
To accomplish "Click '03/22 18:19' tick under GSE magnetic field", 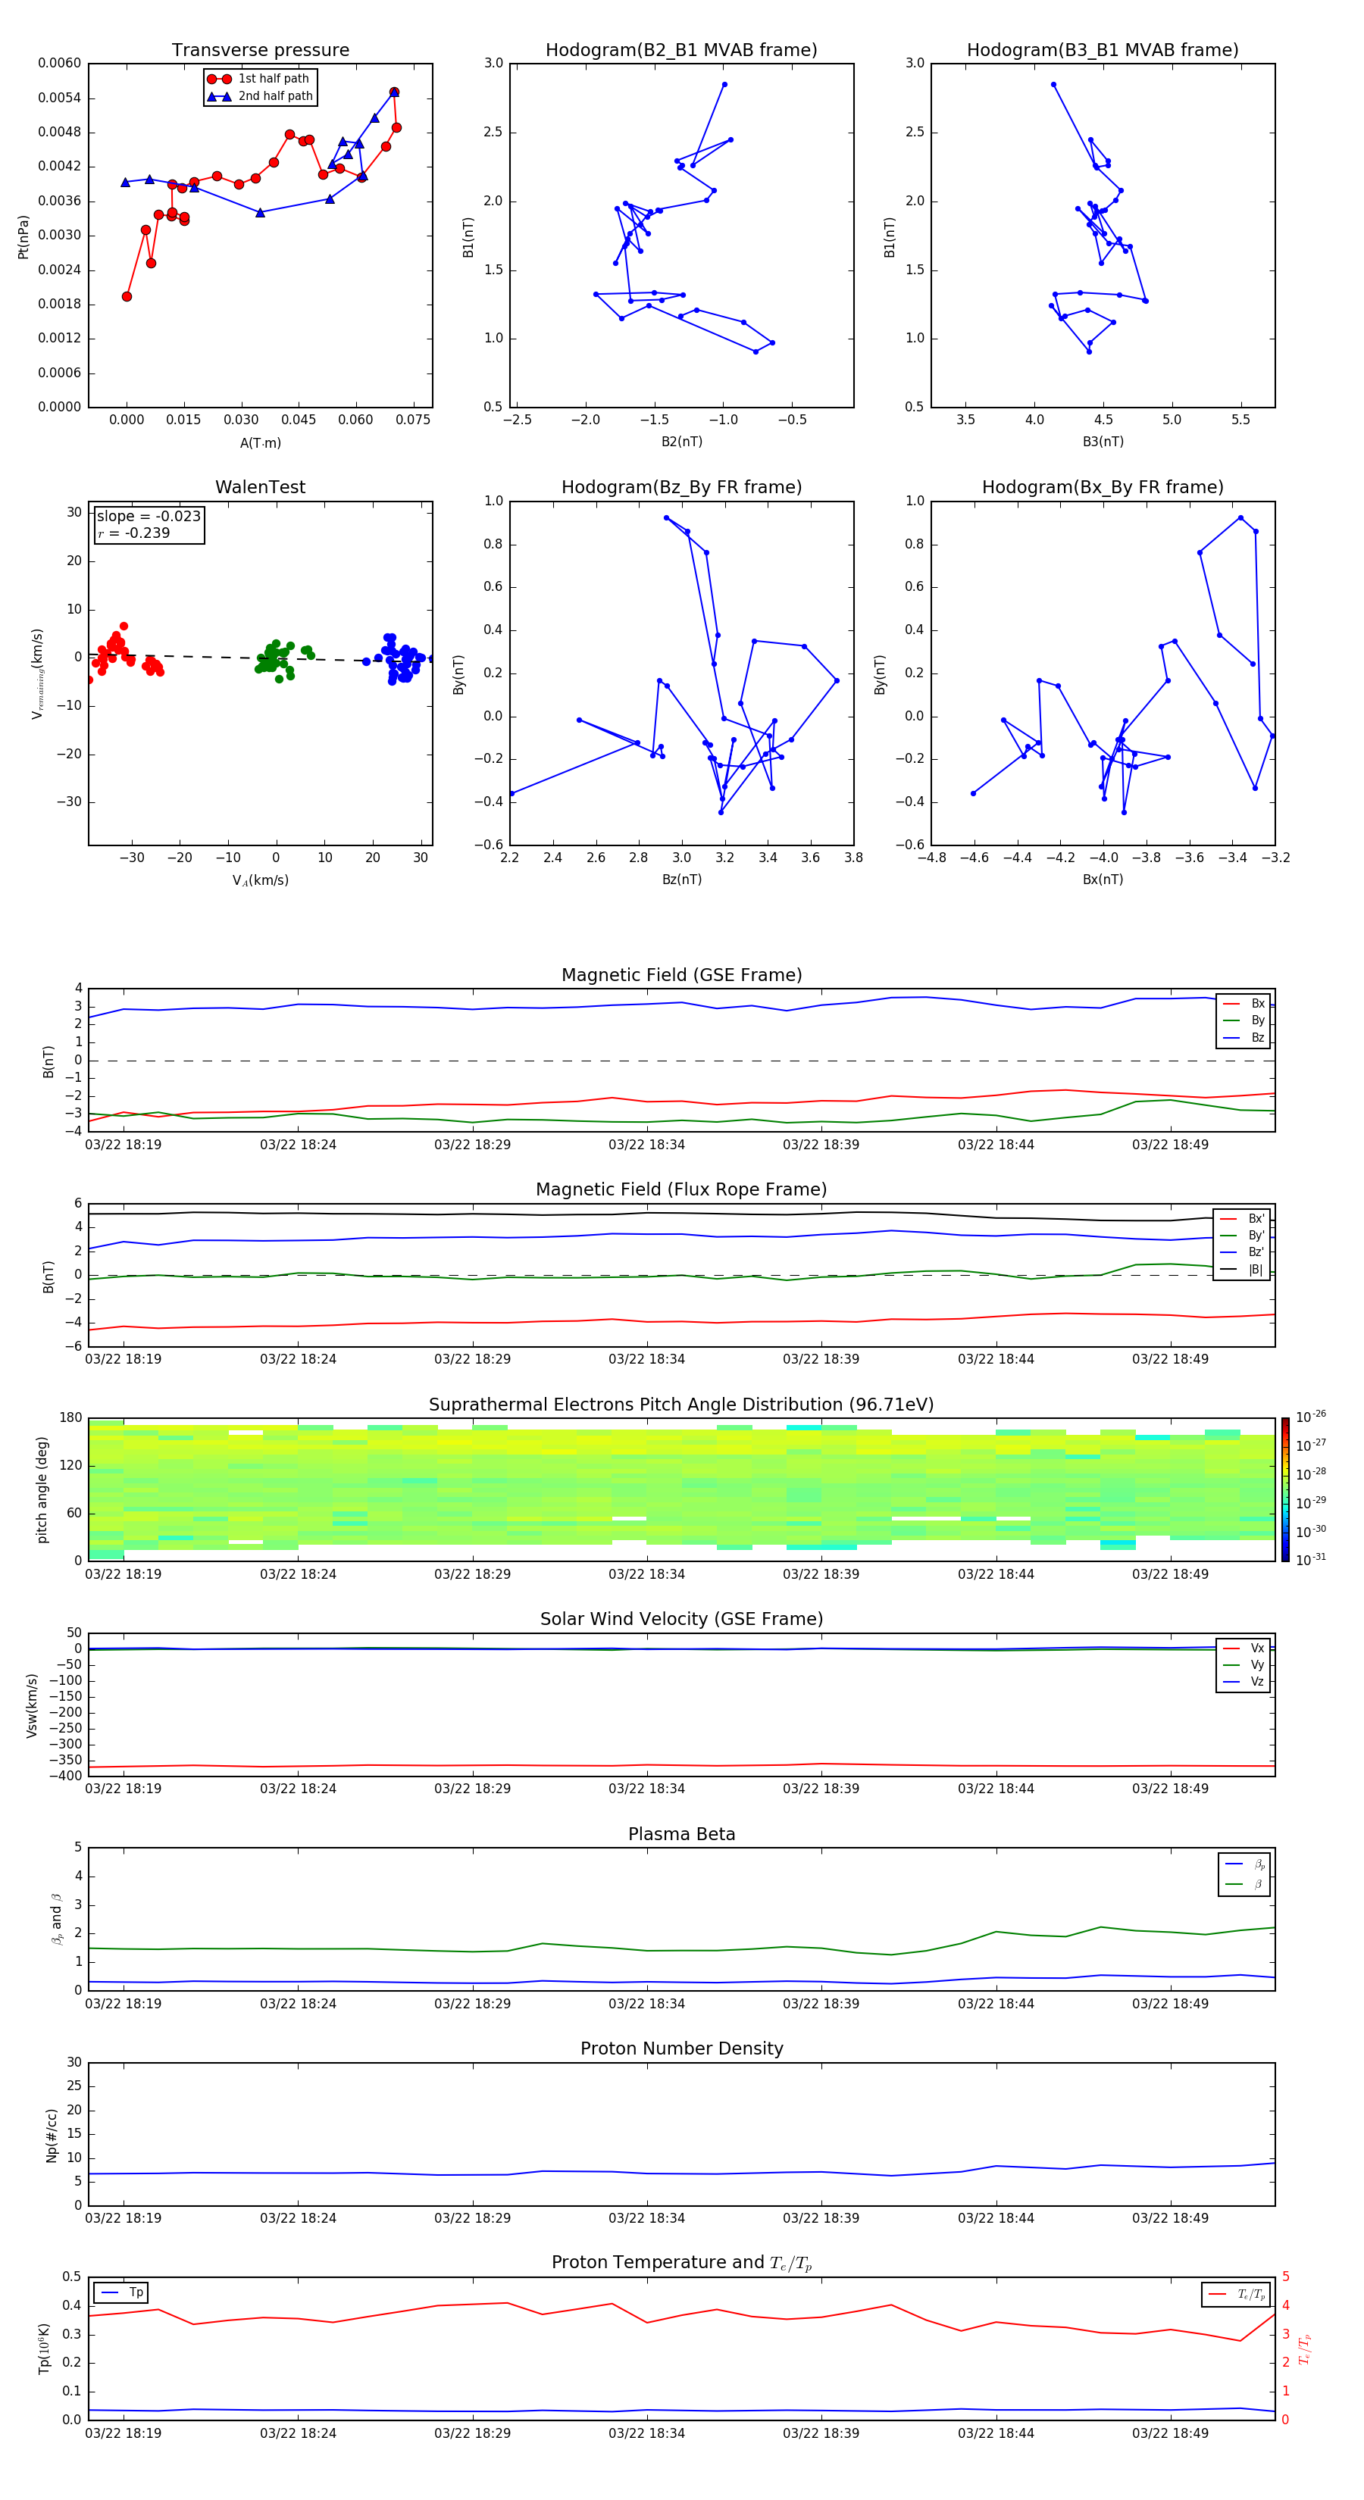I will [x=124, y=1145].
